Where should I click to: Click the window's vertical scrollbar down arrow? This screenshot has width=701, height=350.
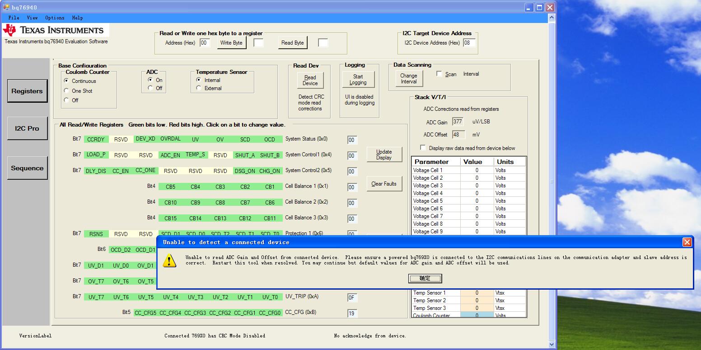click(551, 345)
